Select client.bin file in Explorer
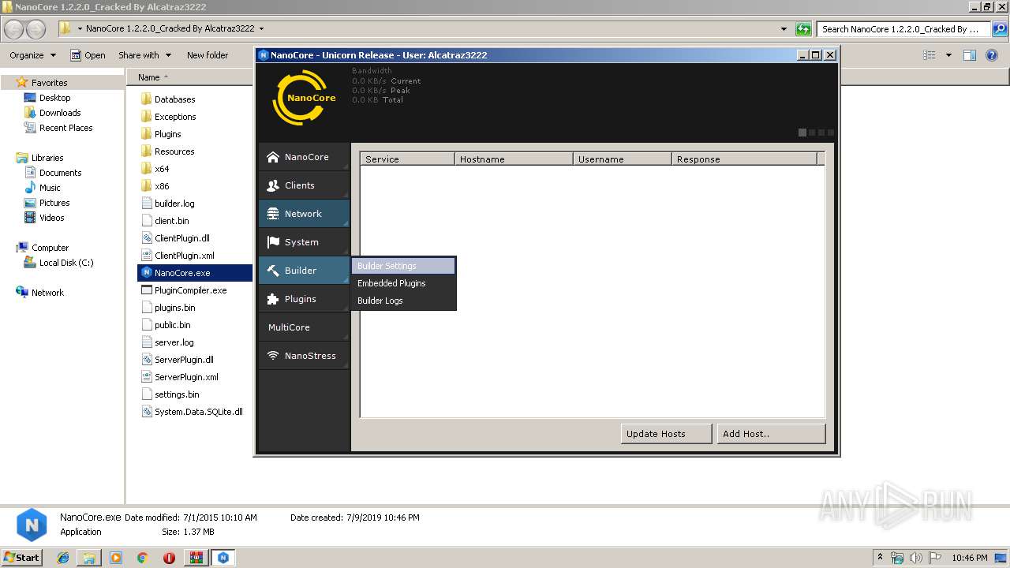Viewport: 1010px width, 568px height. [165, 221]
